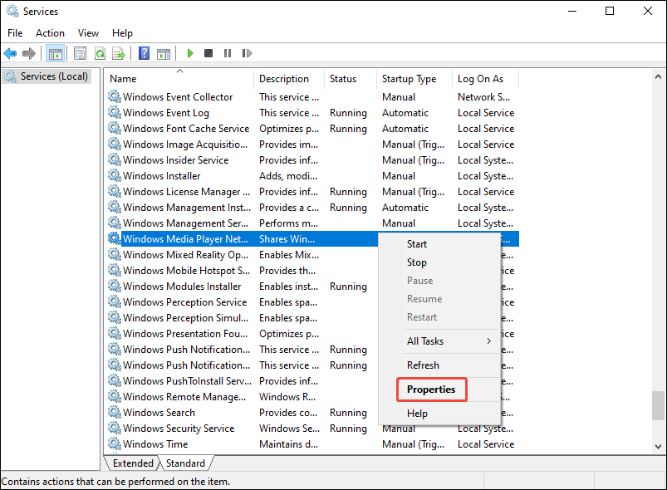667x490 pixels.
Task: Click Refresh in the context menu
Action: coord(423,365)
